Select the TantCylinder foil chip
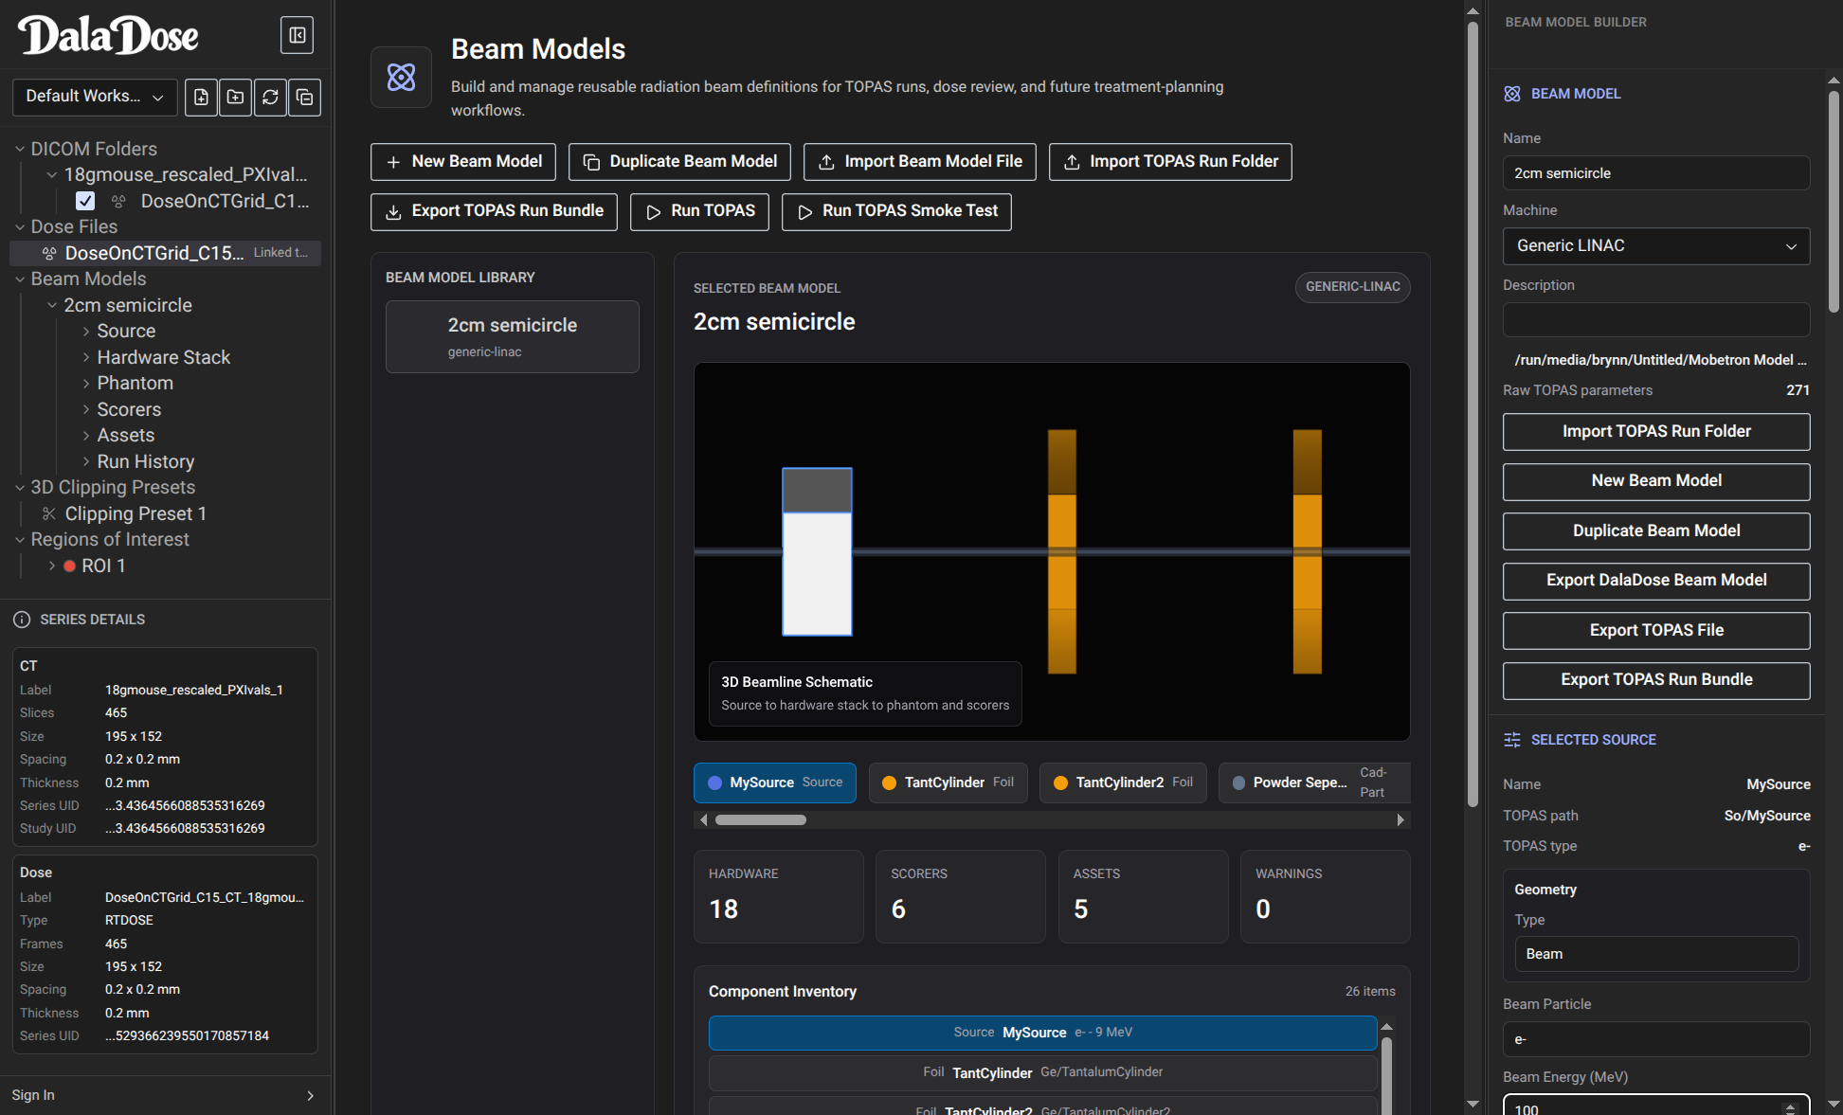Image resolution: width=1843 pixels, height=1115 pixels. tap(948, 782)
